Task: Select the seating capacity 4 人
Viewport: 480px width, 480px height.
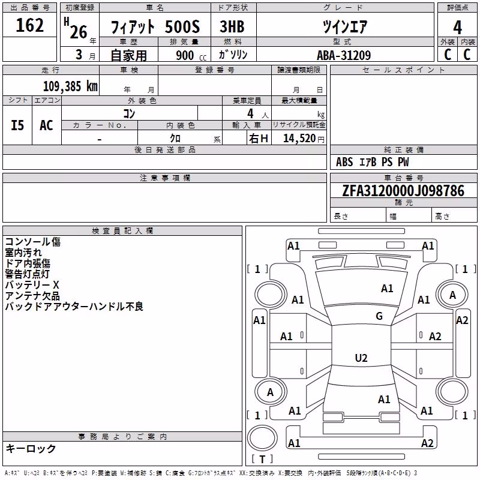Action: click(x=257, y=114)
